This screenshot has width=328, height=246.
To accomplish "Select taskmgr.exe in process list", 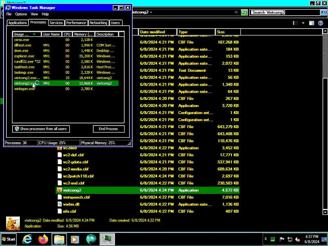I will point(66,72).
